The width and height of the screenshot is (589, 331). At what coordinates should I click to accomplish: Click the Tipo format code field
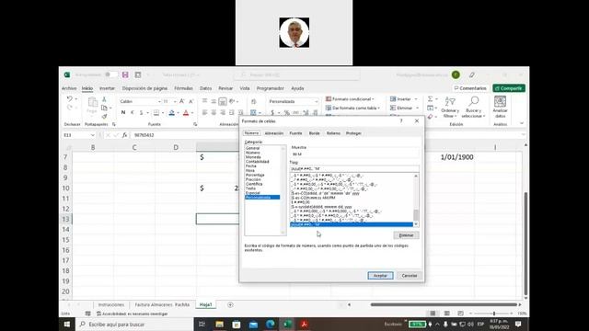tap(354, 168)
